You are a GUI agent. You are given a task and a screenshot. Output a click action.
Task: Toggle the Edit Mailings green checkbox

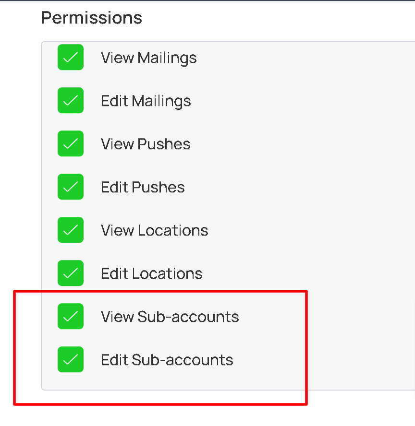pyautogui.click(x=71, y=101)
